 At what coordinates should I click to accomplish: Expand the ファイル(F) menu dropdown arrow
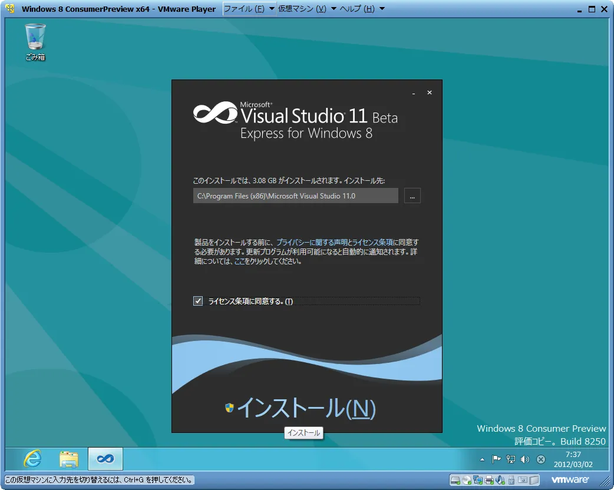272,9
